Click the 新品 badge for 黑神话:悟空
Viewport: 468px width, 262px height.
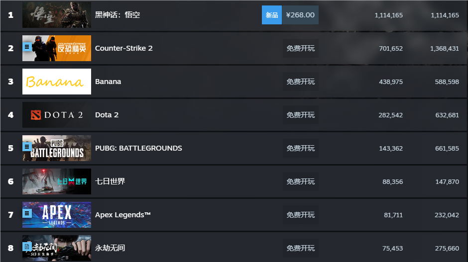pyautogui.click(x=272, y=15)
